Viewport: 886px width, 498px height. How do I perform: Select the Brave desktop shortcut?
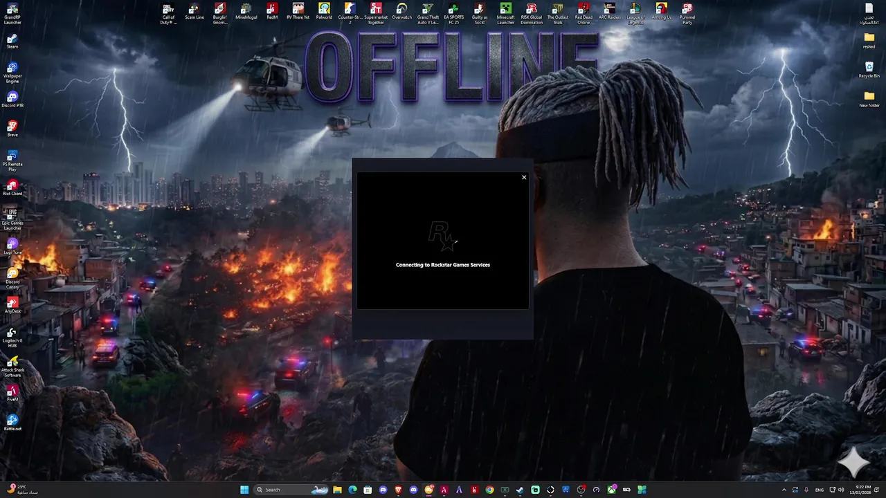click(x=12, y=129)
